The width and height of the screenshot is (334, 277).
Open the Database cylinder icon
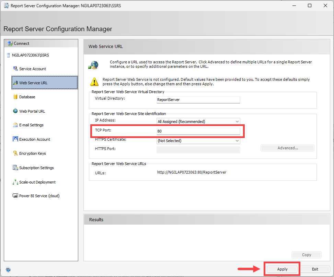pyautogui.click(x=15, y=97)
